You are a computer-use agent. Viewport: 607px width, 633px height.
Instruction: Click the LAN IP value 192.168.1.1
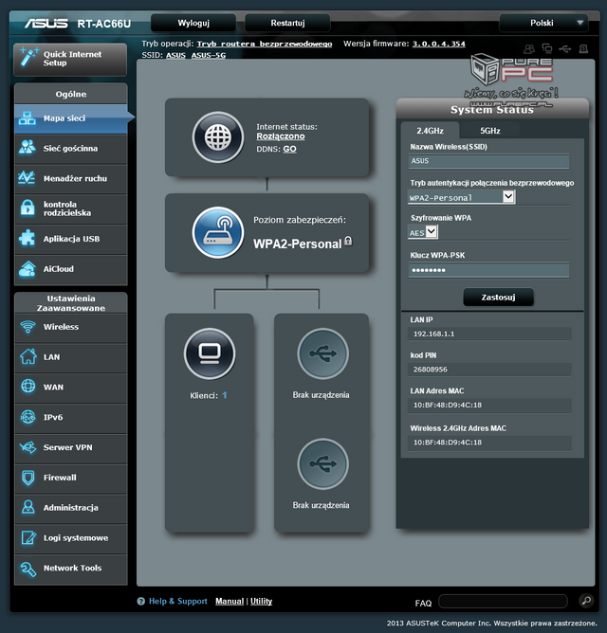coord(433,334)
